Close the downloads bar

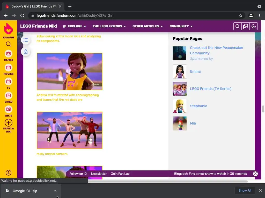260,191
